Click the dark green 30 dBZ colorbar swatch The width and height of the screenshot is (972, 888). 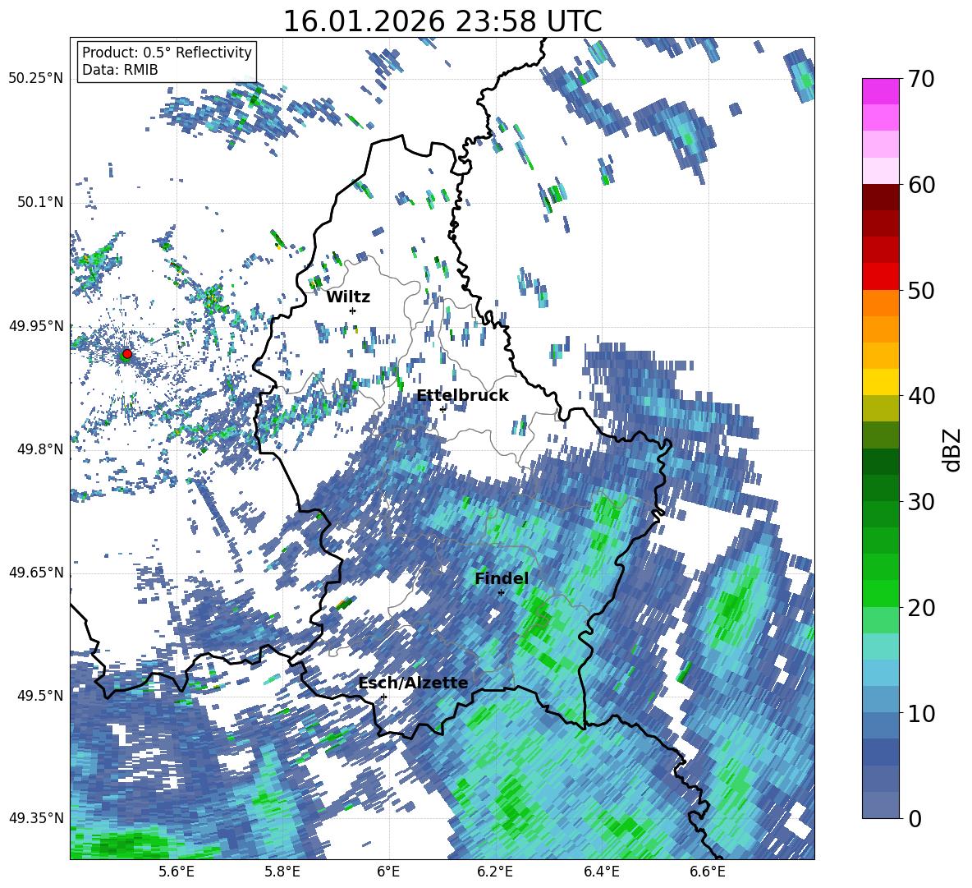point(880,488)
